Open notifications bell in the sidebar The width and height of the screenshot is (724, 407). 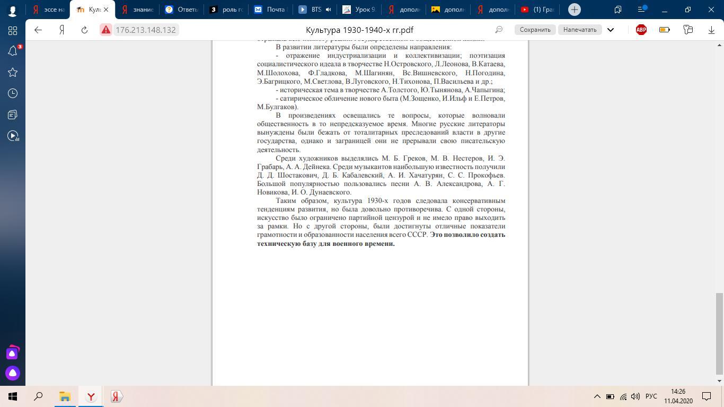tap(13, 51)
